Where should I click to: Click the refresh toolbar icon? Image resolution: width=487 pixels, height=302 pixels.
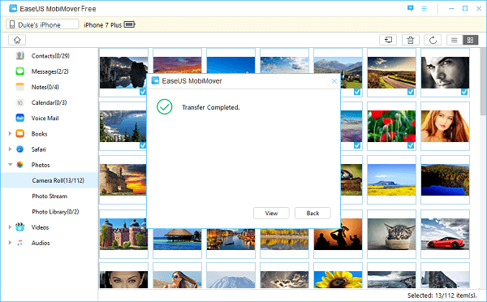(433, 40)
